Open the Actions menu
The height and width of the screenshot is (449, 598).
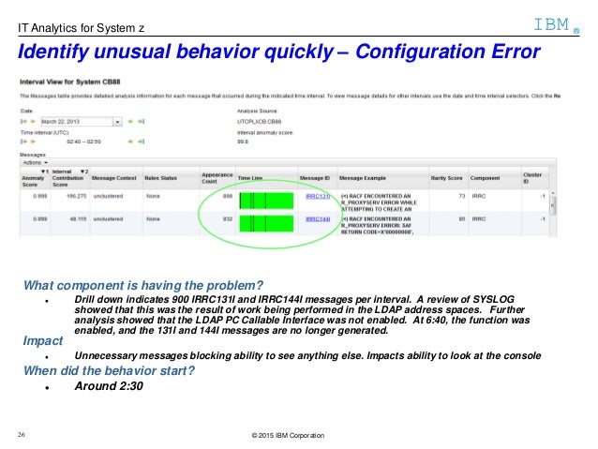click(35, 162)
